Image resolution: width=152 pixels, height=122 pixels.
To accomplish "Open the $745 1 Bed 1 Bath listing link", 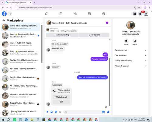I will pyautogui.click(x=64, y=31).
